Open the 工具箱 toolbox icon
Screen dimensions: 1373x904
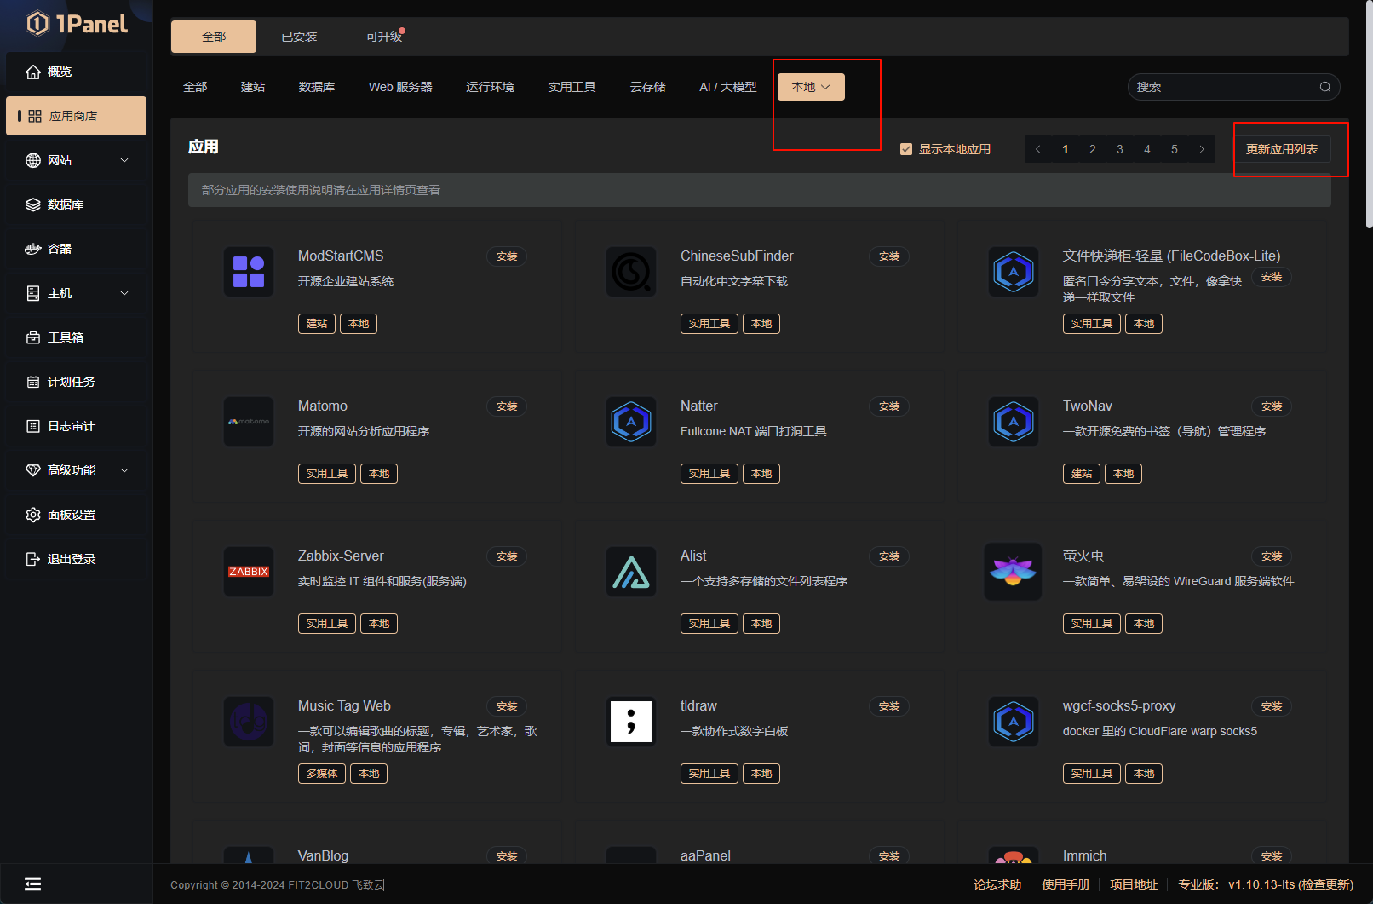pyautogui.click(x=33, y=337)
